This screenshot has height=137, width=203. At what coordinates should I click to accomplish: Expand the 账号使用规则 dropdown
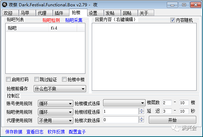pos(56,103)
